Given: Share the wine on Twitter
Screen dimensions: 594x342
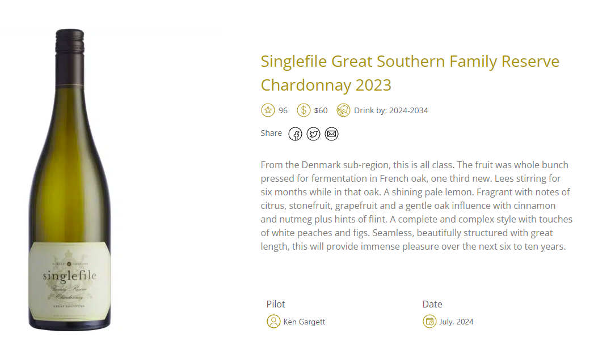Looking at the screenshot, I should [x=313, y=134].
